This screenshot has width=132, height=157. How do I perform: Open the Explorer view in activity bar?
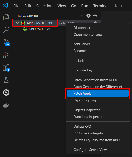click(6, 17)
